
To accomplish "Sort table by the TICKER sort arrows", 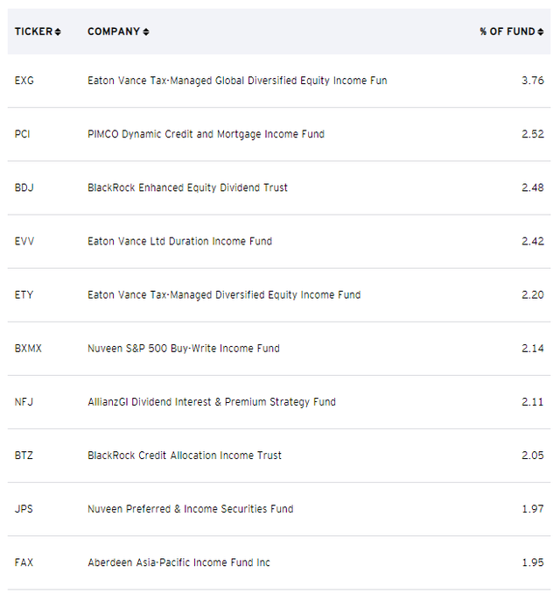I will [x=58, y=32].
